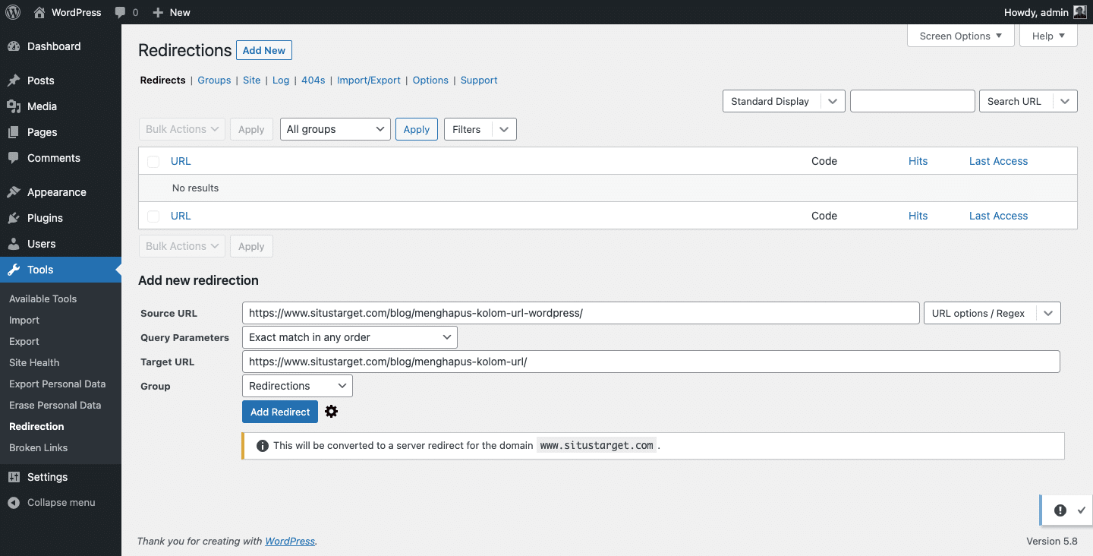Click the Add Redirect button

point(280,412)
